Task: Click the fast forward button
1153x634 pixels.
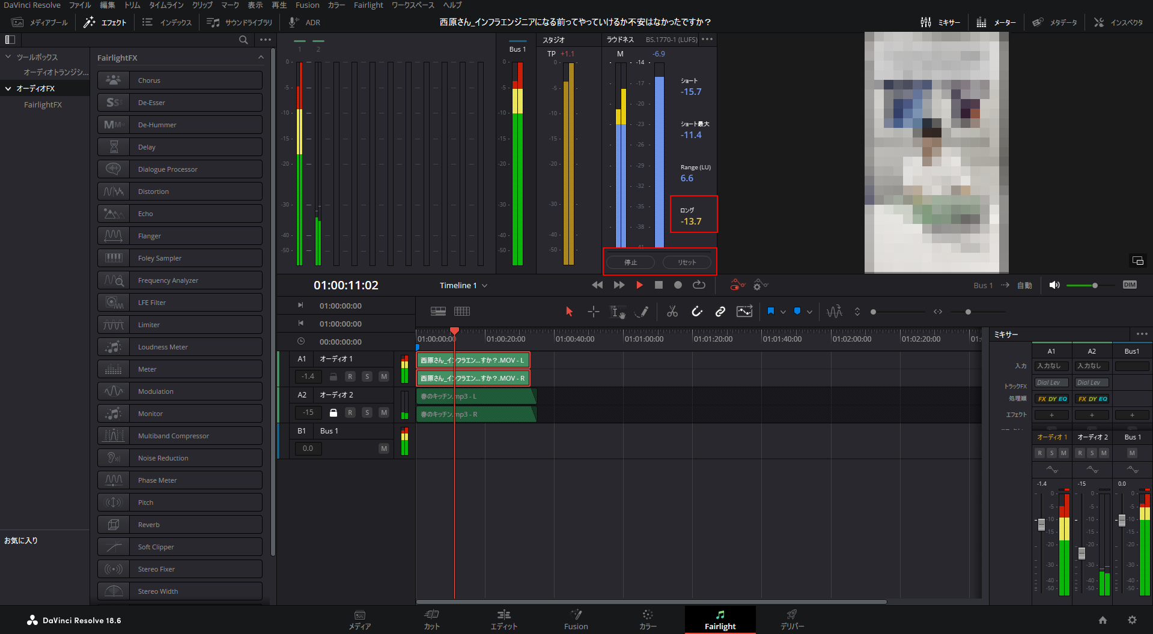Action: click(x=619, y=285)
